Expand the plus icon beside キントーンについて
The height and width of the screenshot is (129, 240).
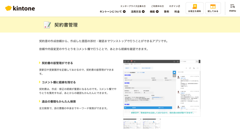click(x=124, y=12)
